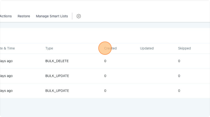Click Created count in first BULK_UPDATE row
Image resolution: width=210 pixels, height=117 pixels.
click(105, 76)
